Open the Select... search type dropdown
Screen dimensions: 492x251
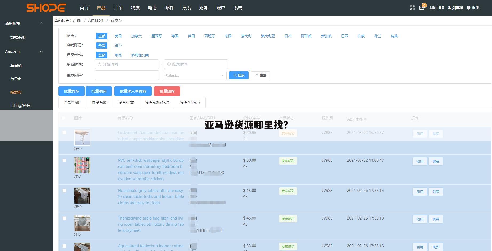pyautogui.click(x=194, y=75)
